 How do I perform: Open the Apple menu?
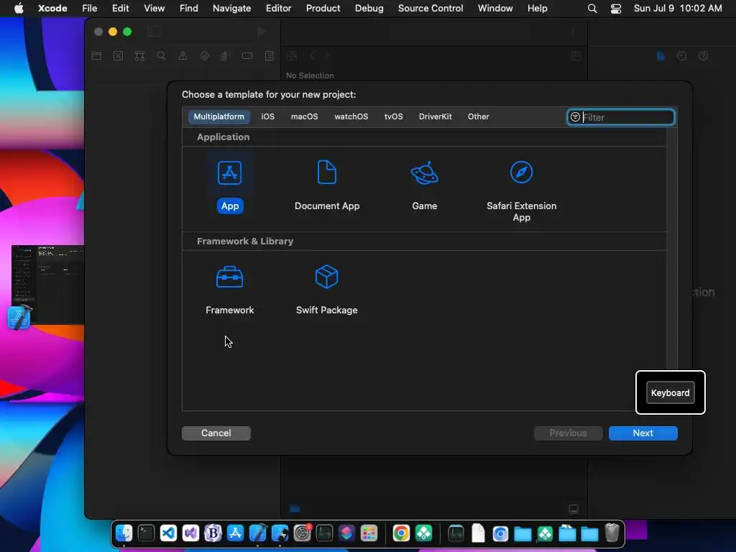[19, 9]
